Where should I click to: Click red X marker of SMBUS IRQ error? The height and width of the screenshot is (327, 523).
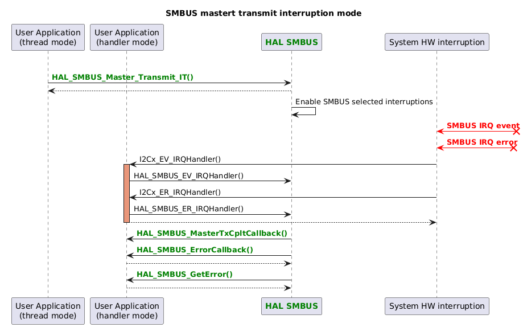514,148
